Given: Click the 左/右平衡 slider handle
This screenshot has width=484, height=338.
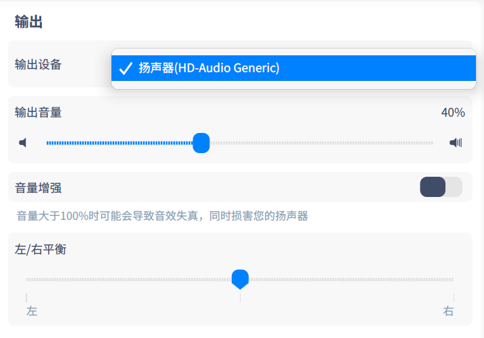Looking at the screenshot, I should click(x=240, y=279).
